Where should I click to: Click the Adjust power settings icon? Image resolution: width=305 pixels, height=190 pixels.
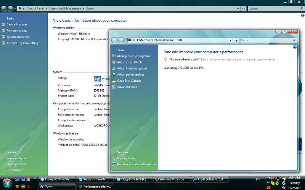(114, 74)
